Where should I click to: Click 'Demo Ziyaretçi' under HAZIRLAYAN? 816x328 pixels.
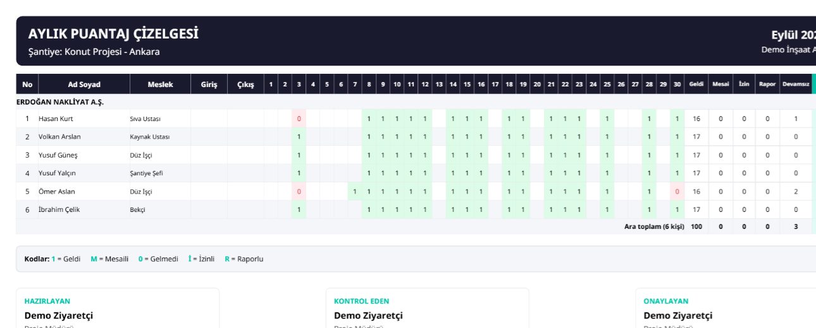click(59, 315)
